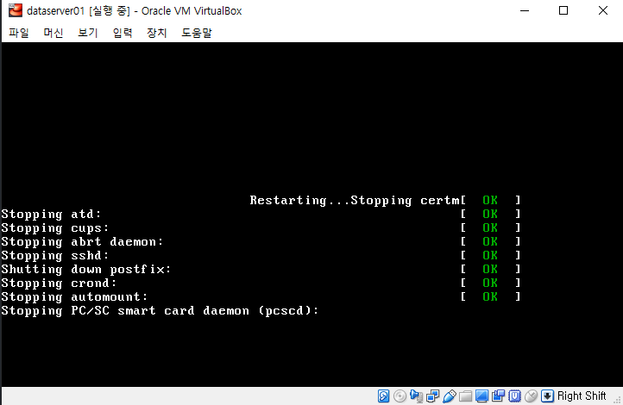
Task: Click the OK status beside Stopping atd
Action: tap(490, 215)
